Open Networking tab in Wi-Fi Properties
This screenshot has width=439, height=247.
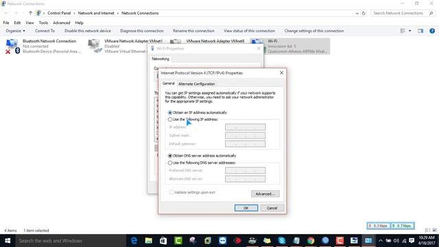click(161, 59)
